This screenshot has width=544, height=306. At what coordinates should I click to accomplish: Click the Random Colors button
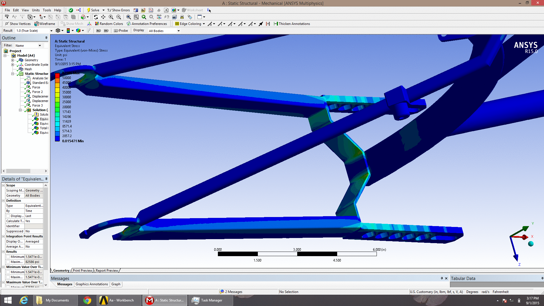109,24
